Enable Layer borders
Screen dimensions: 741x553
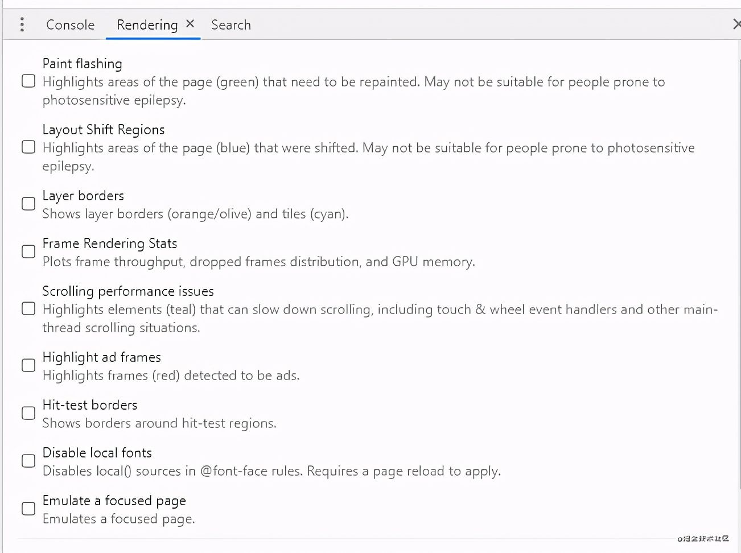tap(28, 203)
